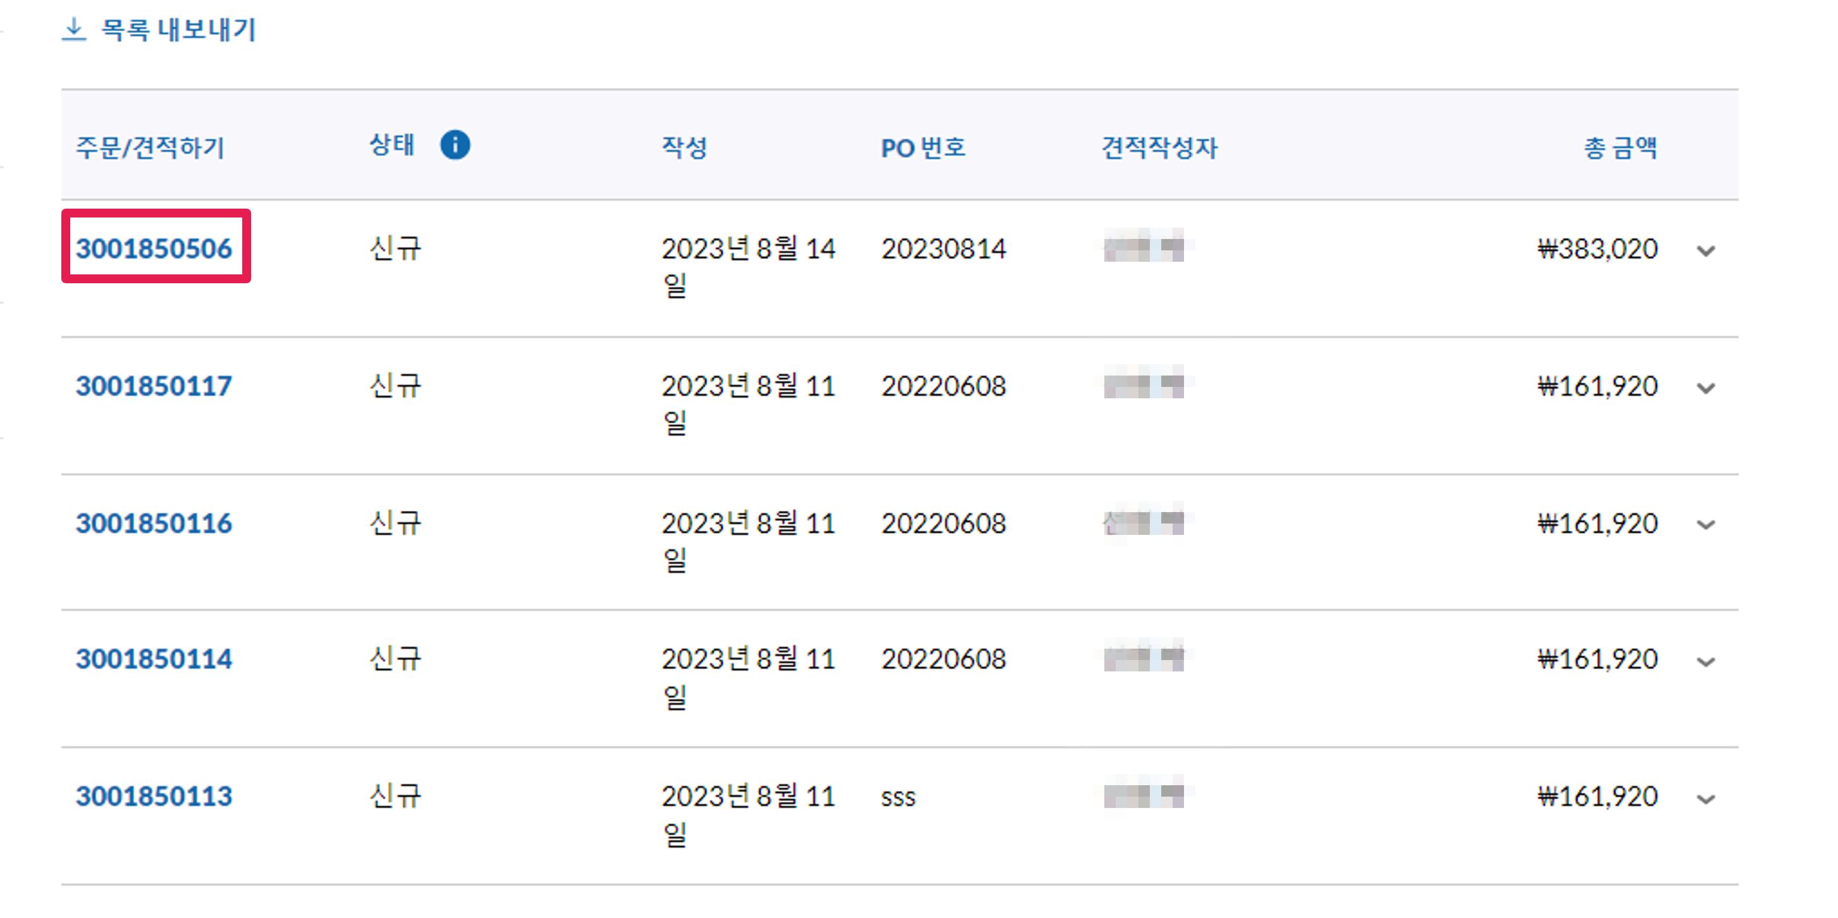Screen dimensions: 1838x918
Task: Expand the row for order 3001850116
Action: click(x=1705, y=525)
